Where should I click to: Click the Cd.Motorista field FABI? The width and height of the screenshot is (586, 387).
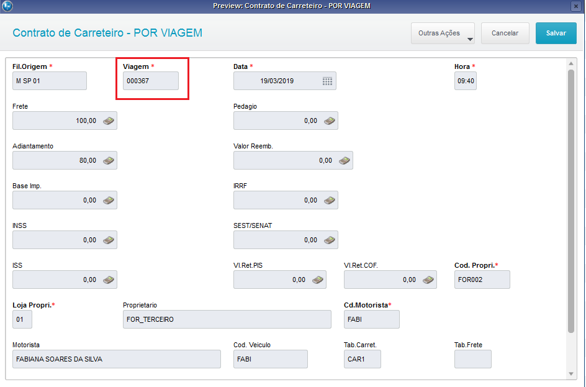click(x=371, y=320)
